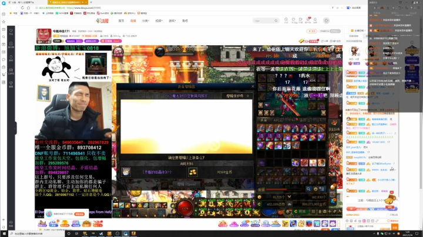Click search magnifier in Douyu search box

click(x=276, y=21)
